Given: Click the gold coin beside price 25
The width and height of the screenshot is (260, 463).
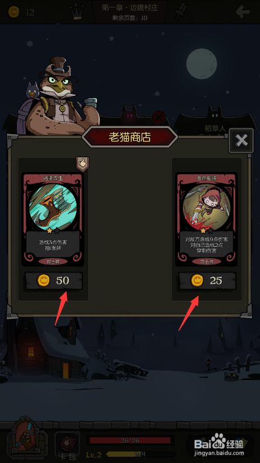Looking at the screenshot, I should pos(197,280).
